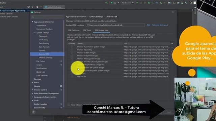Toggle Android Wear System Images checkbox
Viewport: 216px width, 121px height.
[72, 59]
